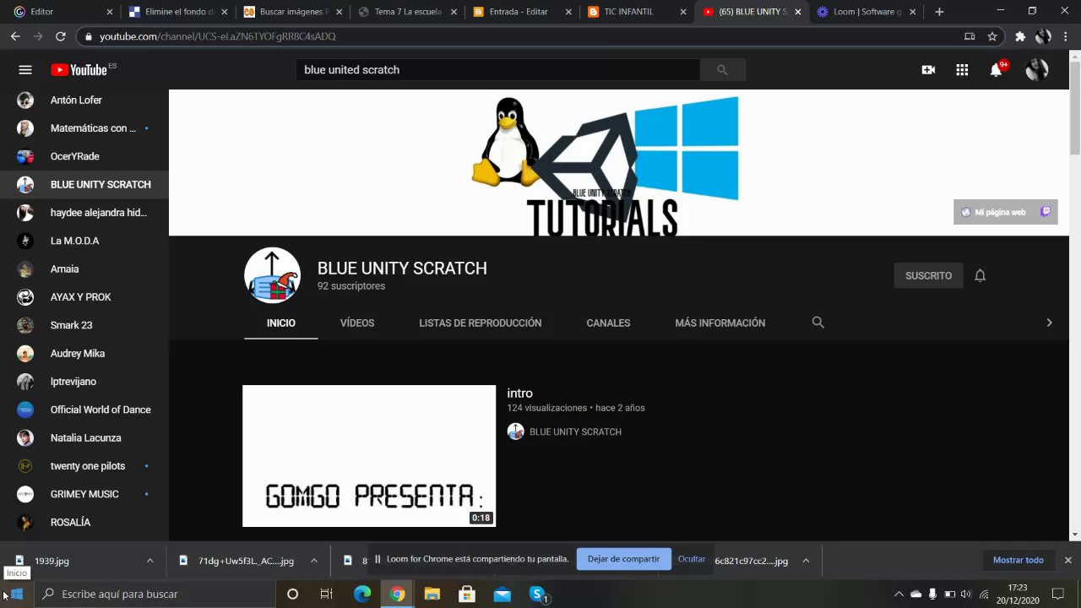Click 'Dejar de compartir' button
The image size is (1081, 608).
click(x=623, y=559)
